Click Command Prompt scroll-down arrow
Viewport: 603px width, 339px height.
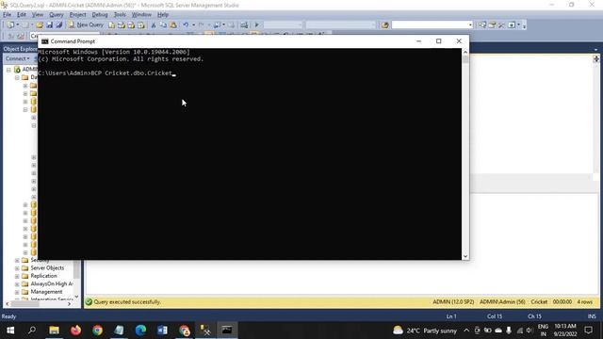click(x=465, y=256)
